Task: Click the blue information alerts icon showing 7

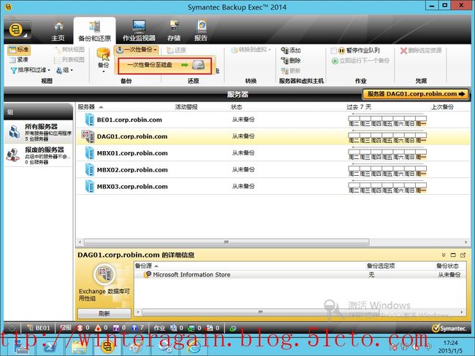Action: point(134,328)
